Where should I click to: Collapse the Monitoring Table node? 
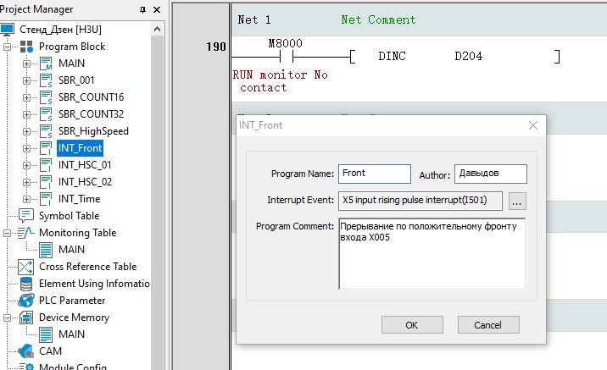pyautogui.click(x=7, y=233)
